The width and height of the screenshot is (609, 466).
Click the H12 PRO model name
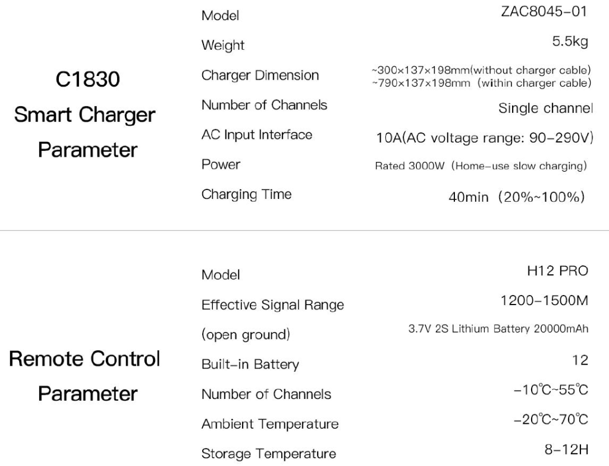(x=557, y=271)
